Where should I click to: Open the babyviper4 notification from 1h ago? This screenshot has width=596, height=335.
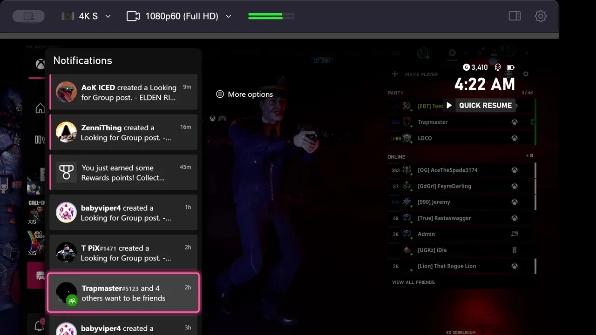coord(123,213)
